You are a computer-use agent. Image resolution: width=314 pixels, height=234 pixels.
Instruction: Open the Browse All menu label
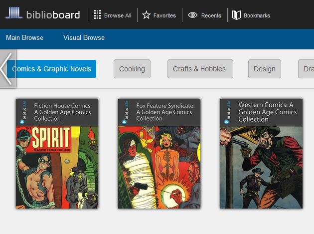pos(118,15)
